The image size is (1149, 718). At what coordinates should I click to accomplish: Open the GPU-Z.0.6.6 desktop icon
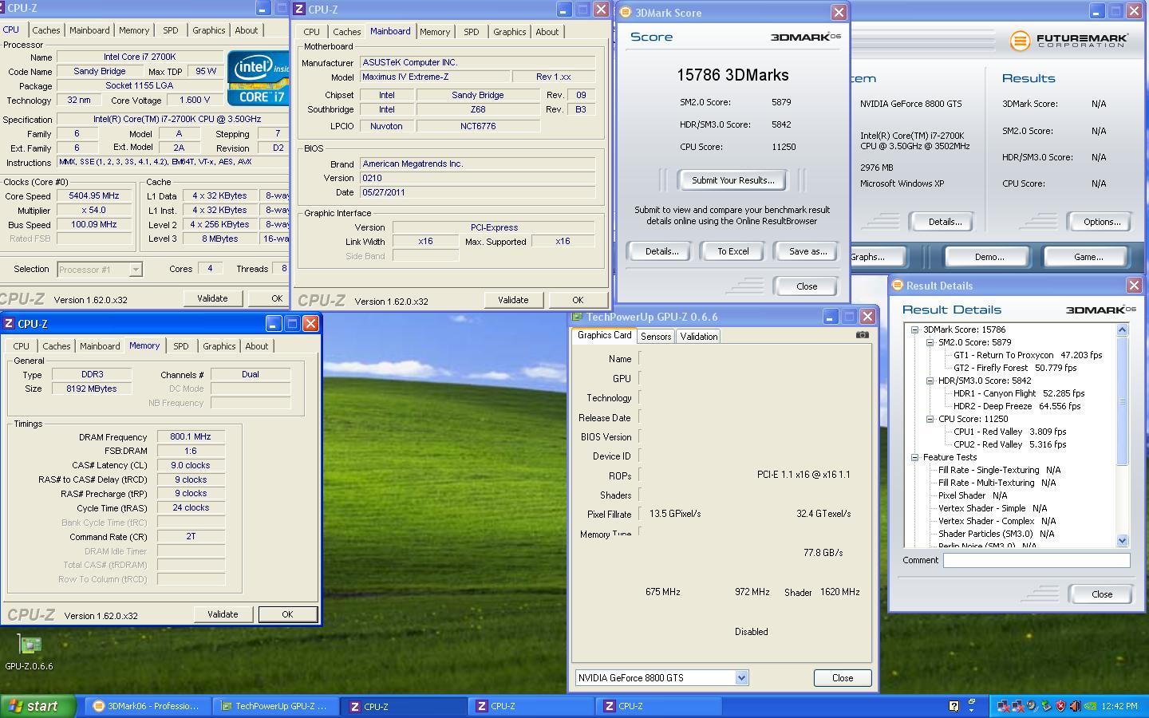click(30, 652)
